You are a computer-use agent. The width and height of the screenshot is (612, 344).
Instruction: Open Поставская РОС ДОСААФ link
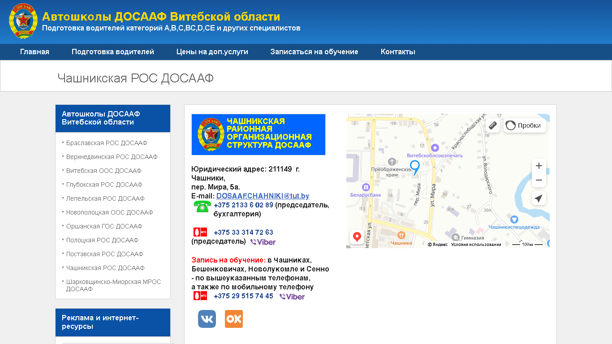tap(105, 254)
